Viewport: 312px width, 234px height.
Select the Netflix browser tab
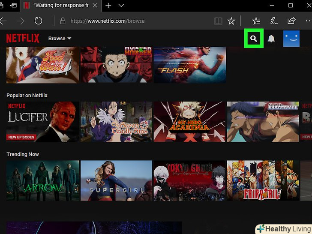pos(60,6)
